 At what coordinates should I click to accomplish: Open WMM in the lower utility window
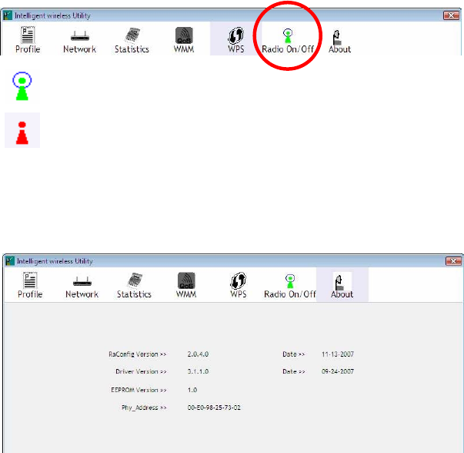(186, 285)
